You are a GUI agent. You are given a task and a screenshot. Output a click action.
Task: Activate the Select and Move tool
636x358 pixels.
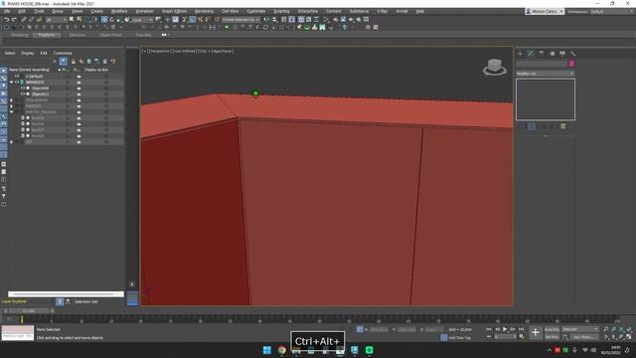point(104,20)
